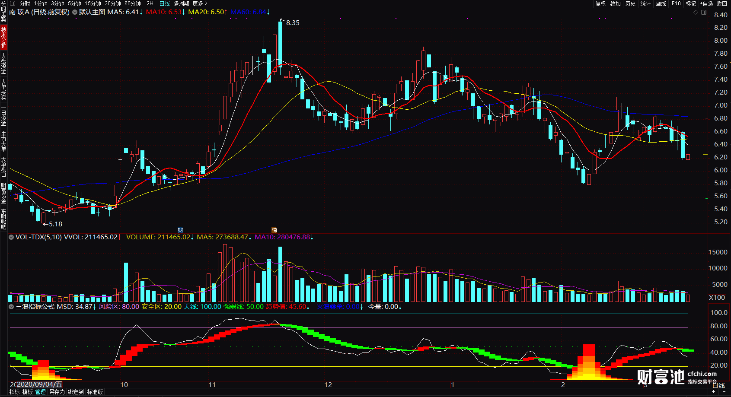
Task: Click the 统计 statistics button
Action: [x=645, y=3]
